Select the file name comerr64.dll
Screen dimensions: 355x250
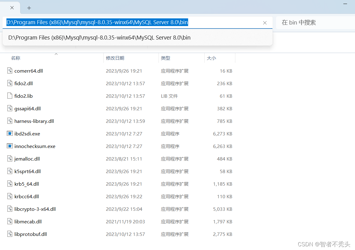[28, 71]
